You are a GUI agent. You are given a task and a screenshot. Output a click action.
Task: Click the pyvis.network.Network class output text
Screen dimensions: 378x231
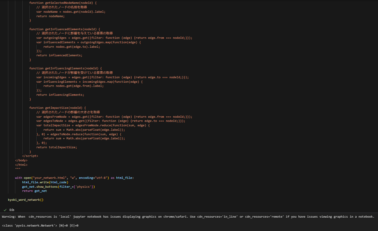click(x=40, y=226)
